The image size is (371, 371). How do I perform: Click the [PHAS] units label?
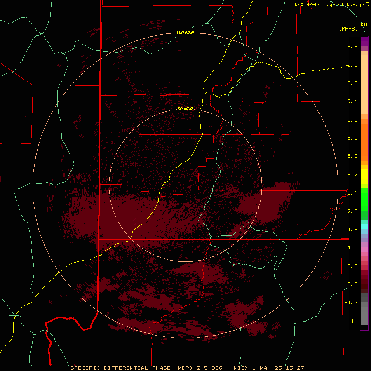(x=348, y=29)
